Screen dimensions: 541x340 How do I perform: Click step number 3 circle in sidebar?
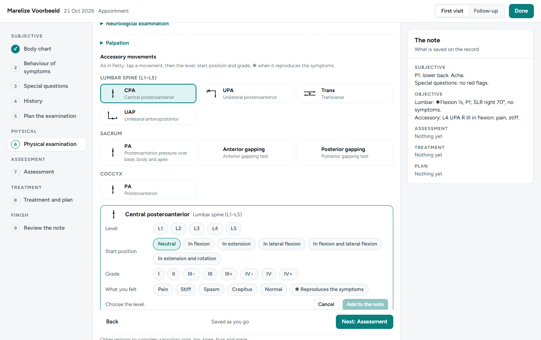point(15,86)
